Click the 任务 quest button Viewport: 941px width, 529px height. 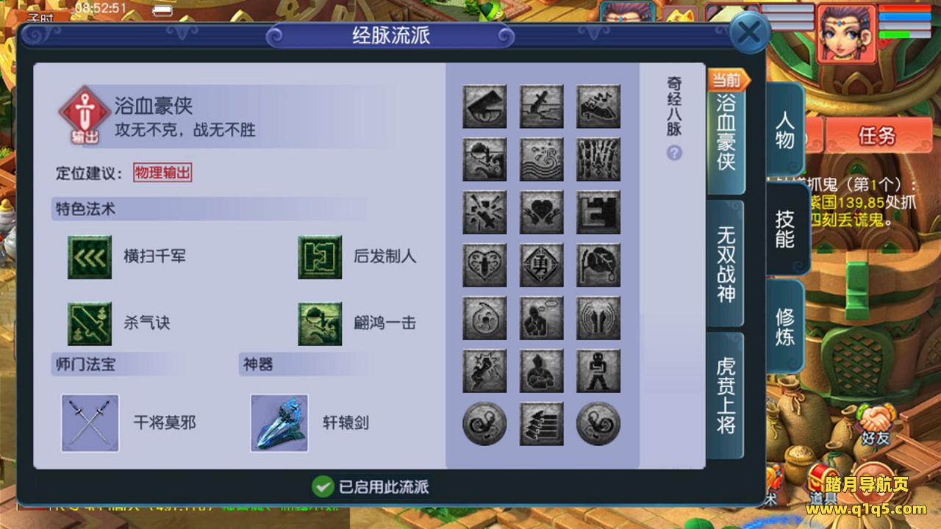click(876, 135)
